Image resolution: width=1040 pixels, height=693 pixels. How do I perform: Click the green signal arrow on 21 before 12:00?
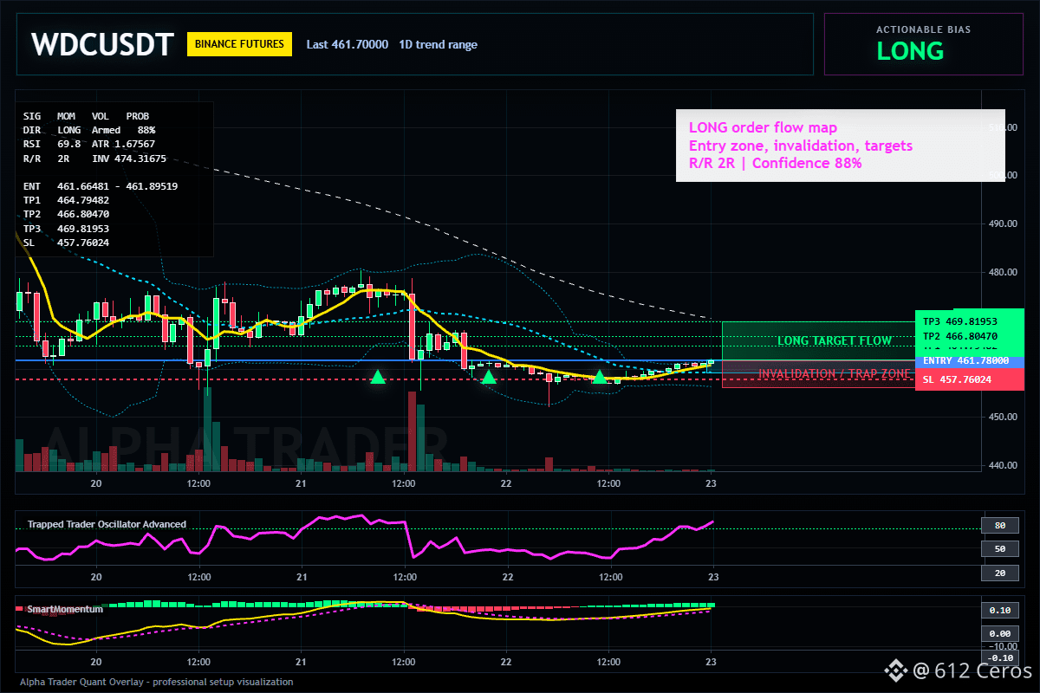pos(378,377)
